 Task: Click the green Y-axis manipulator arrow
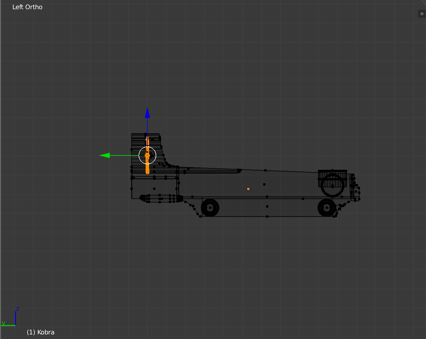105,155
